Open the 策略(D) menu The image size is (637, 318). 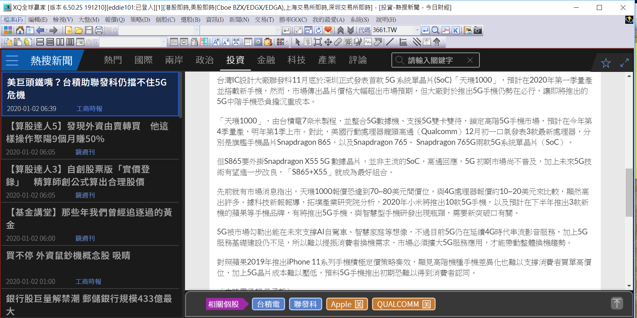(140, 20)
